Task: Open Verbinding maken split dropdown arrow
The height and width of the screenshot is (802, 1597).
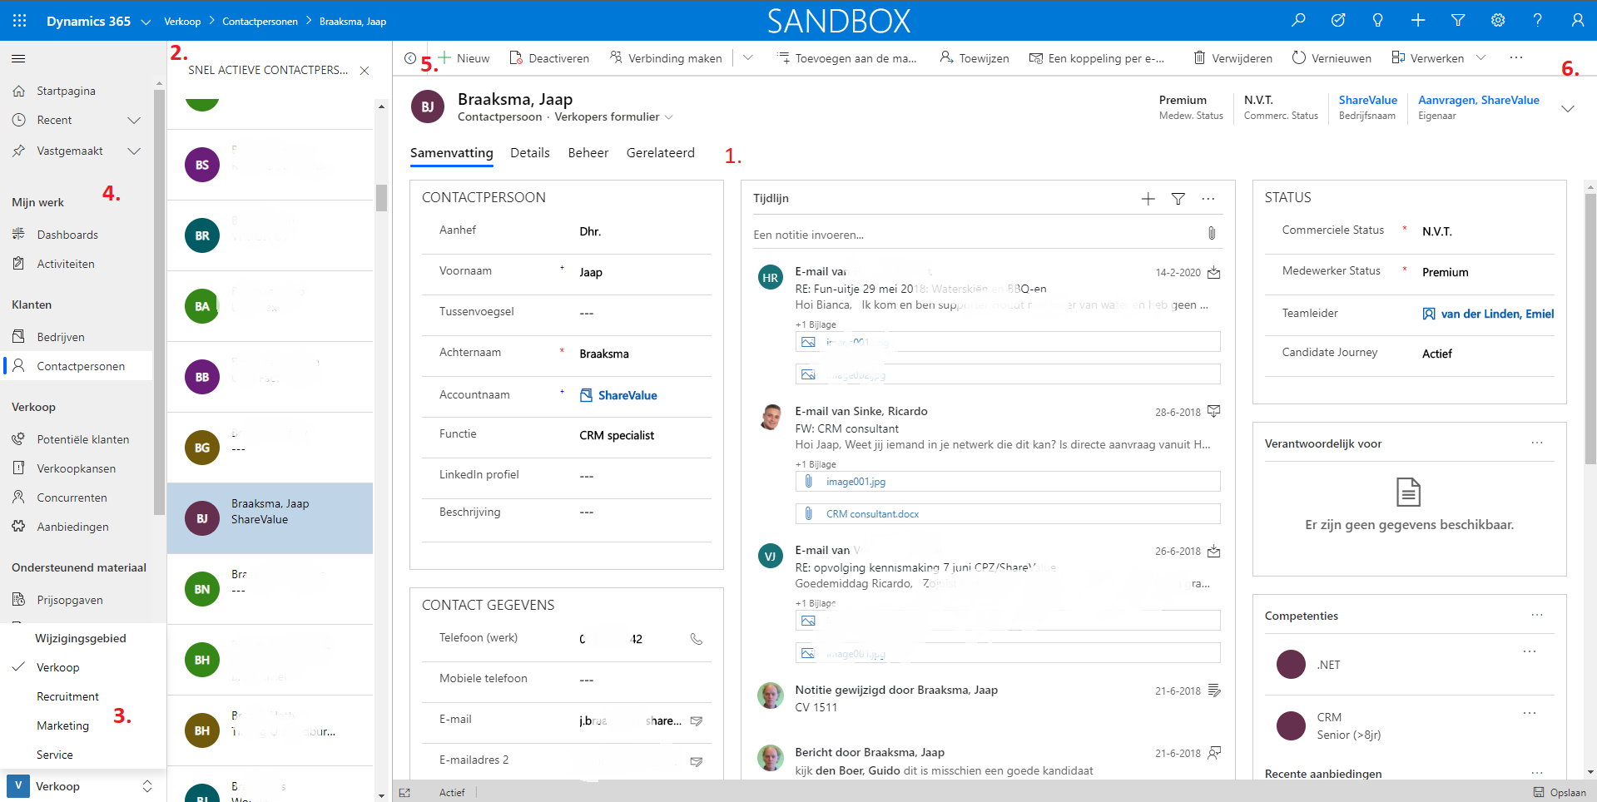Action: pyautogui.click(x=748, y=58)
